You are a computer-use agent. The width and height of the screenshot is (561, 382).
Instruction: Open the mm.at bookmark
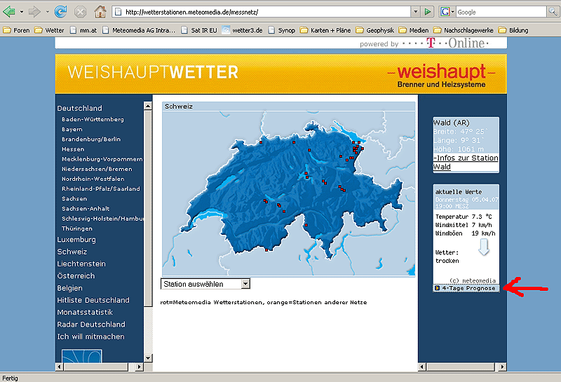coord(83,30)
